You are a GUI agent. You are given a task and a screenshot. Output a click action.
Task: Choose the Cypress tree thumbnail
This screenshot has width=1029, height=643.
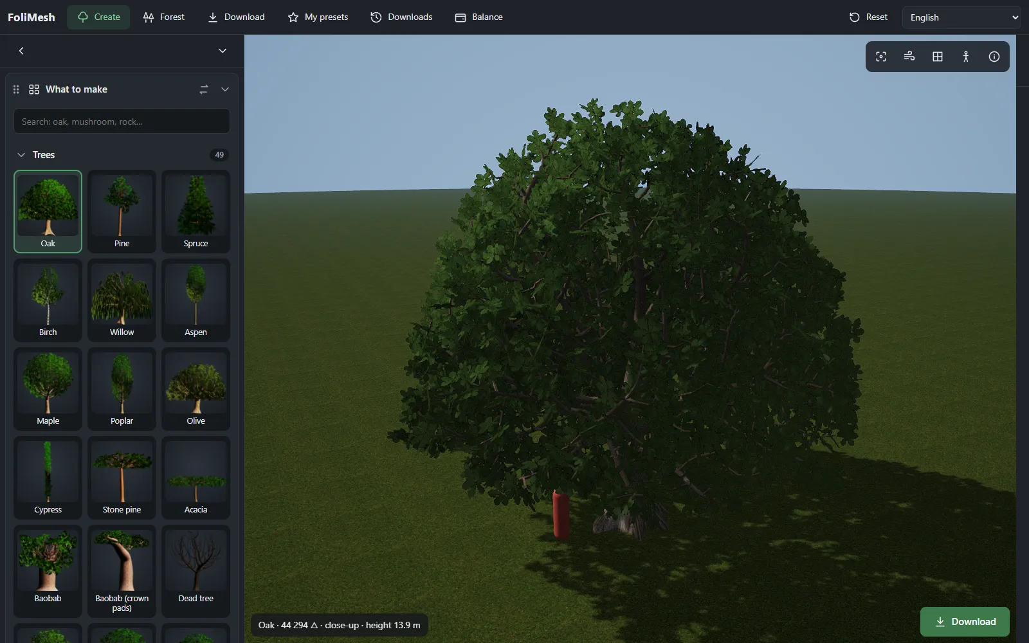pyautogui.click(x=48, y=478)
